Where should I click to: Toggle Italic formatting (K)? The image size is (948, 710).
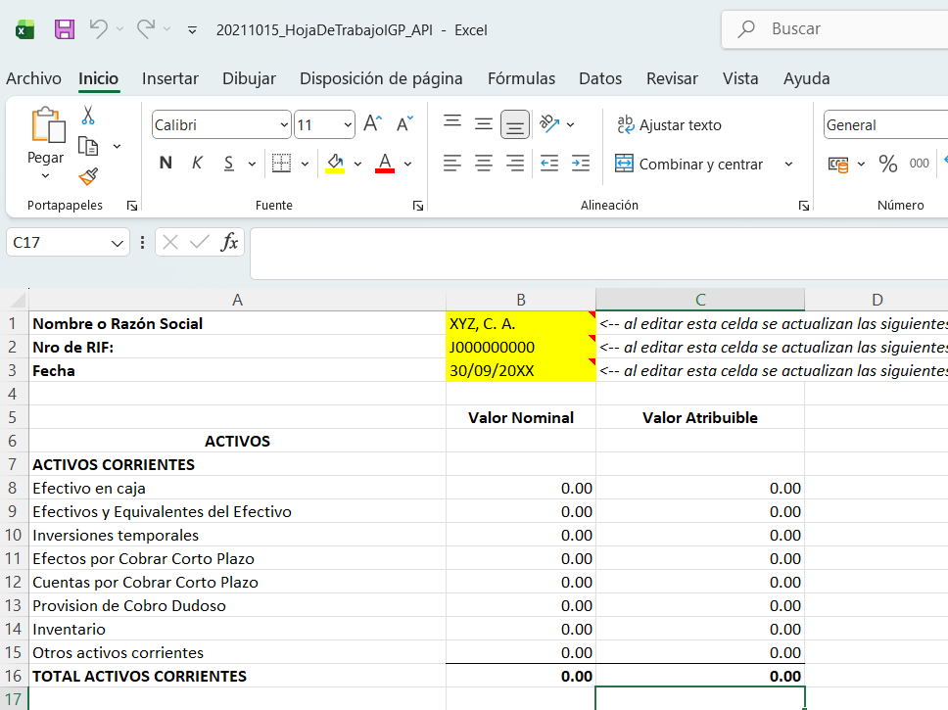point(197,164)
